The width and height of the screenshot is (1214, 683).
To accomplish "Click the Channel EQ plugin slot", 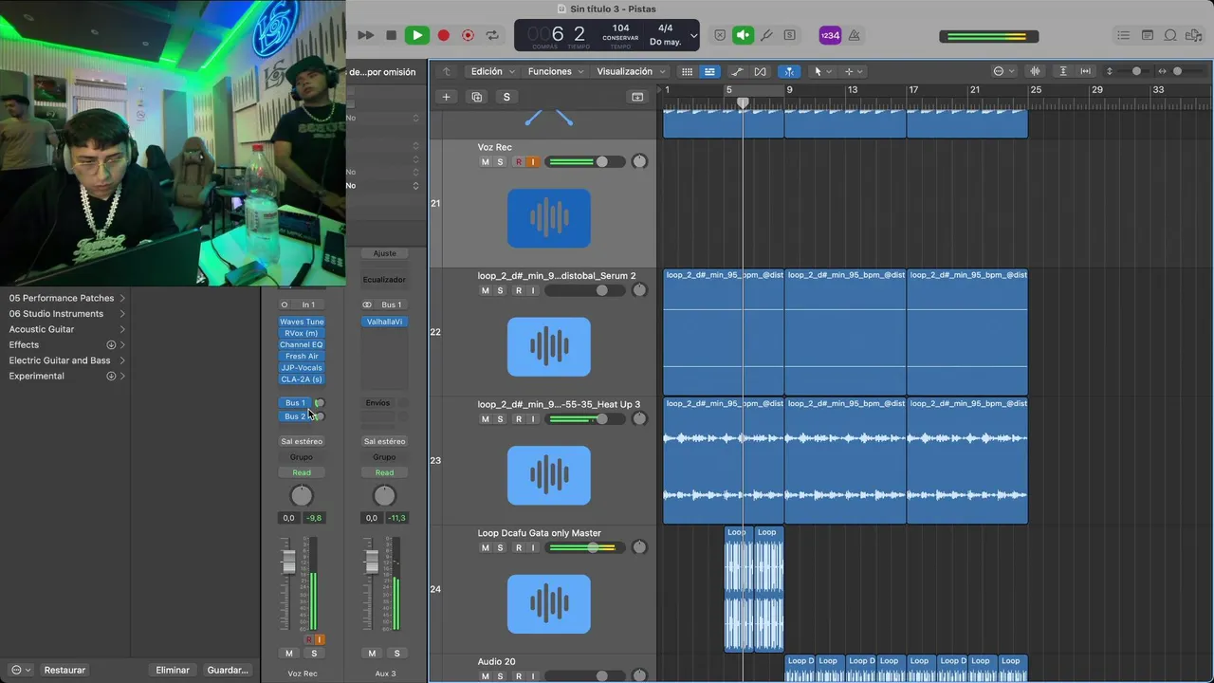I will tap(302, 344).
